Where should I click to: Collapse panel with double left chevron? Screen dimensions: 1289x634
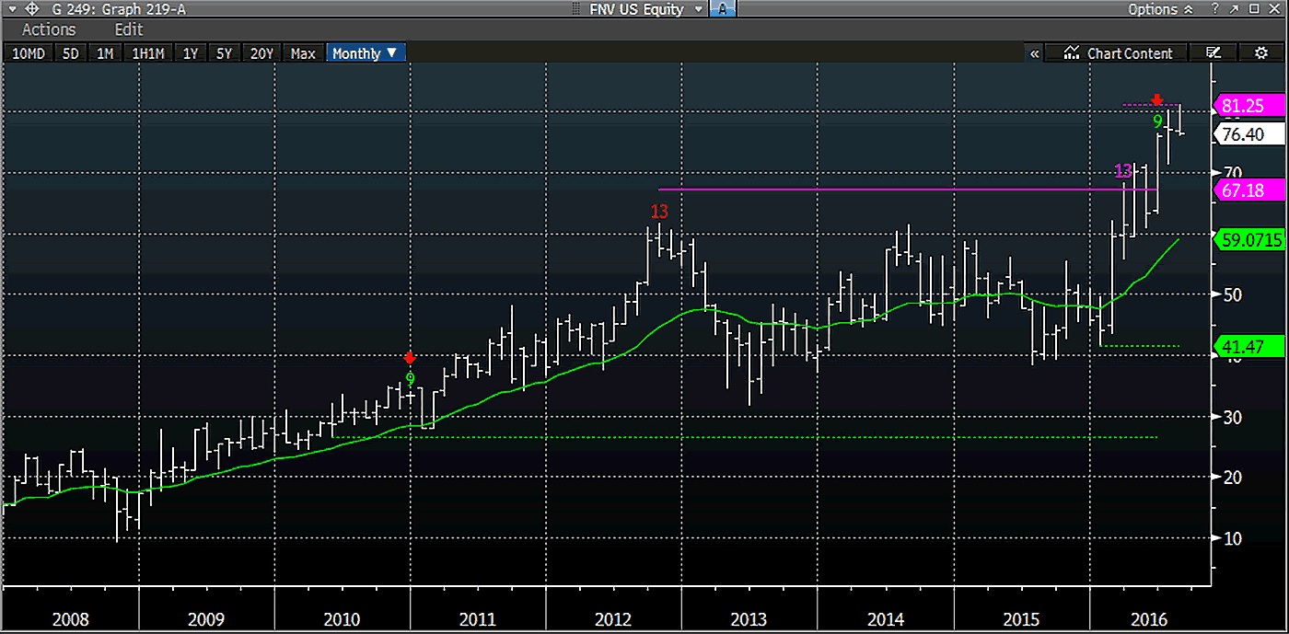point(1035,53)
